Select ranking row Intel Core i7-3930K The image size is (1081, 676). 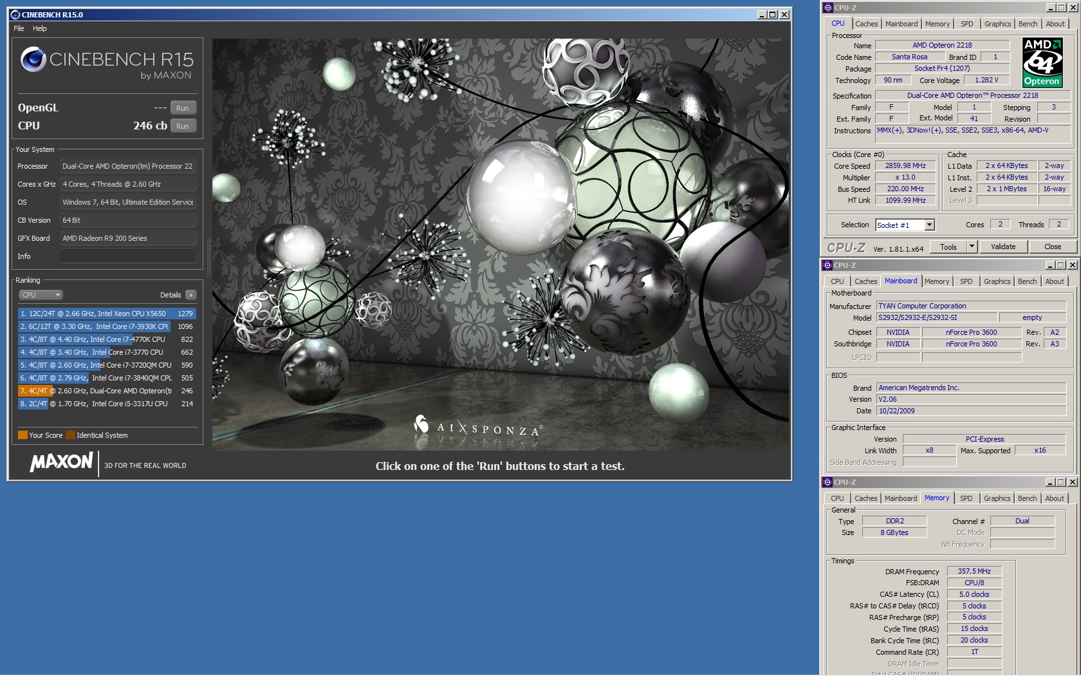[107, 326]
